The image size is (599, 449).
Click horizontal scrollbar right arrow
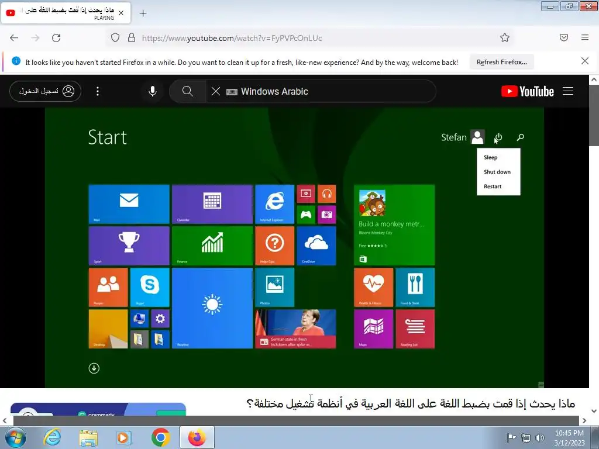click(x=584, y=421)
